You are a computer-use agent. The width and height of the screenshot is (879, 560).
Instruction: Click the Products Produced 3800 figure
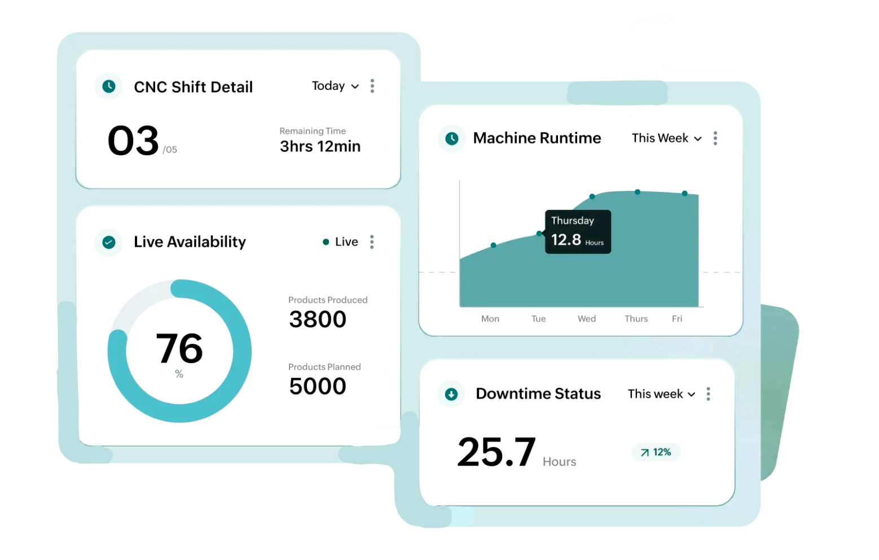[318, 320]
